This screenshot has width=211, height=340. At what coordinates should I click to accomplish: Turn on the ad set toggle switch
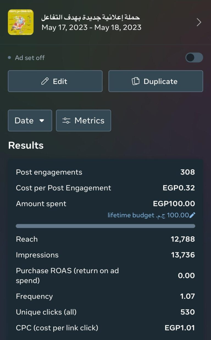(194, 58)
